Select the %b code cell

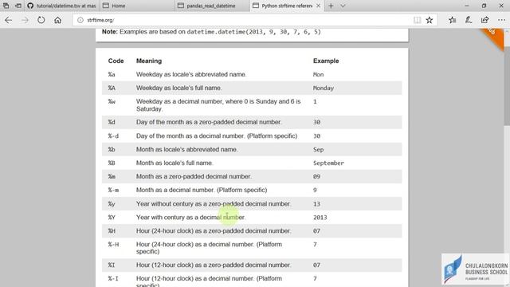pos(112,150)
